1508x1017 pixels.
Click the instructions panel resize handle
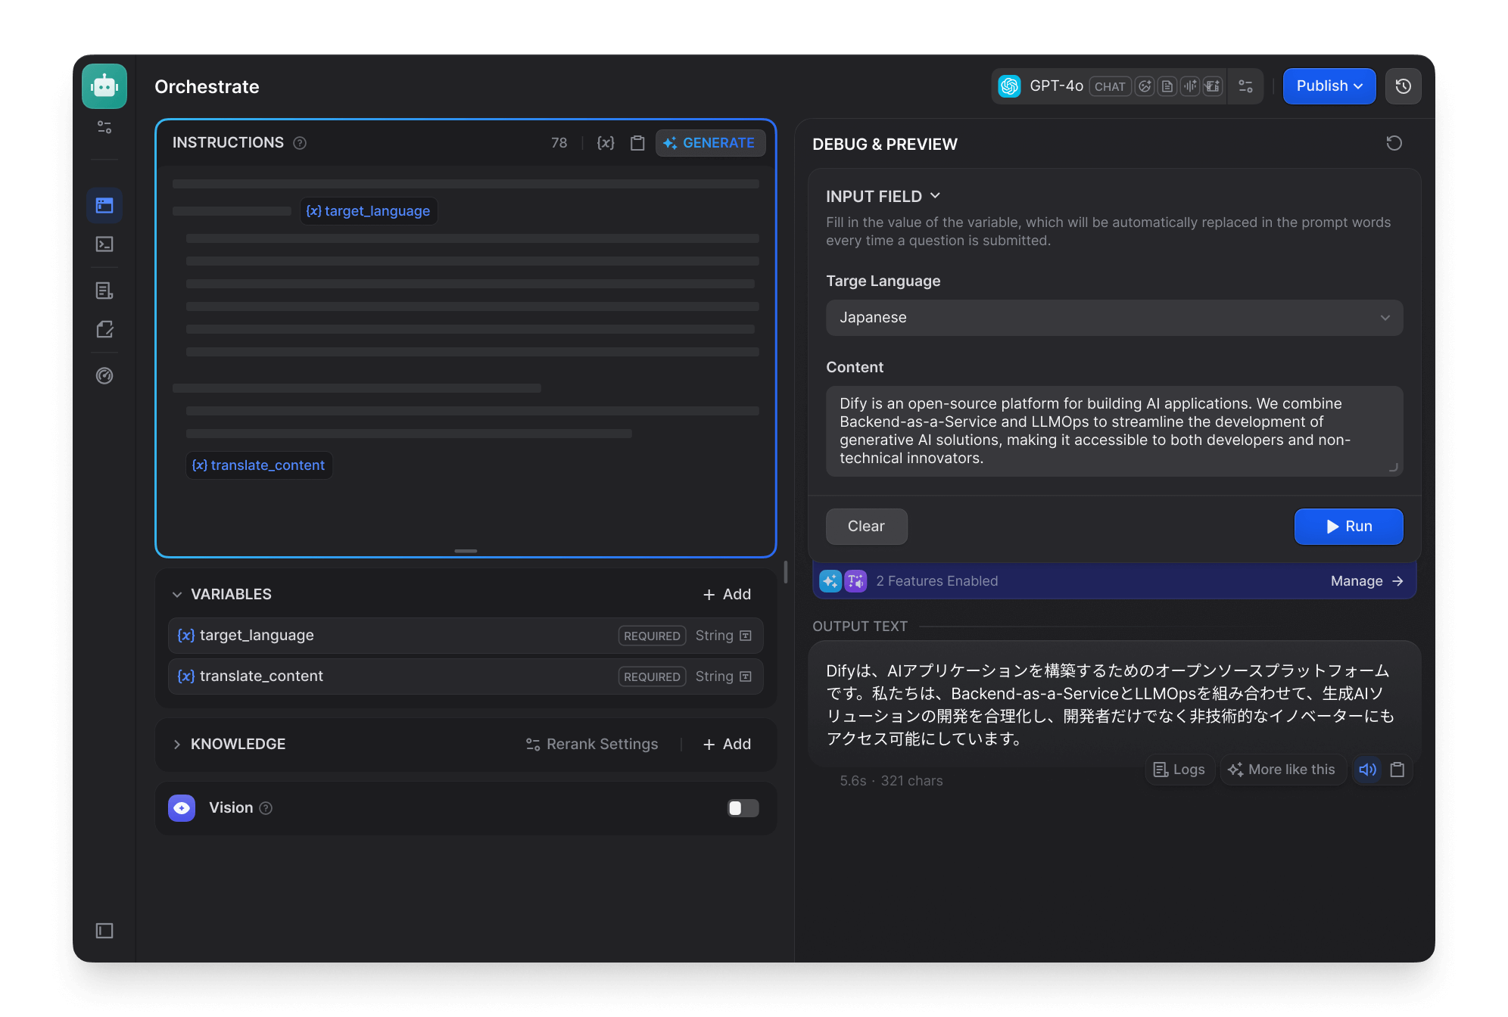pos(466,551)
